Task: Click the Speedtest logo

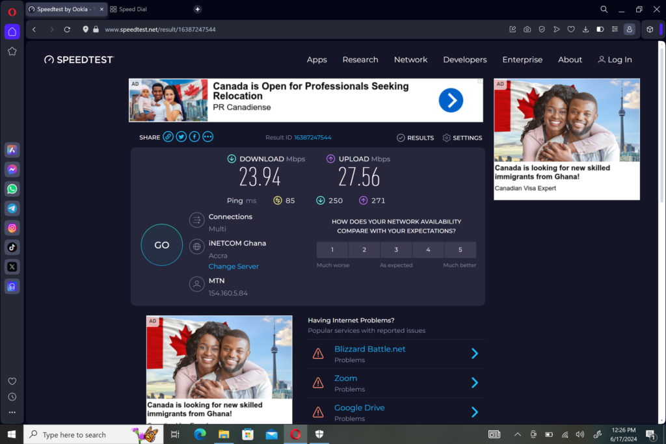Action: click(79, 60)
